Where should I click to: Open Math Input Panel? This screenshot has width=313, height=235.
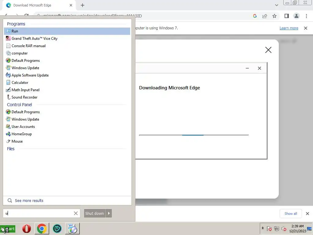[67, 90]
